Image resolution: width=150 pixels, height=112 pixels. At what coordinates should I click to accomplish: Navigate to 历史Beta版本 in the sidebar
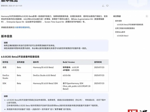pyautogui.click(x=120, y=32)
